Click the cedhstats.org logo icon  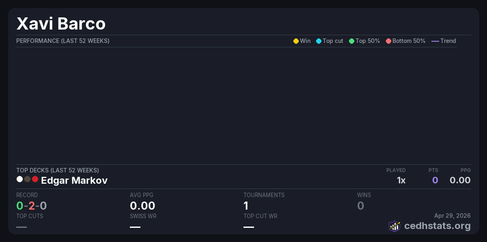[394, 226]
